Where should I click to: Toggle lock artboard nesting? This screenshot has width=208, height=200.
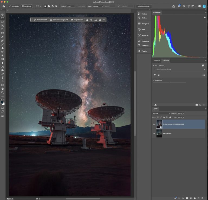(x=167, y=117)
